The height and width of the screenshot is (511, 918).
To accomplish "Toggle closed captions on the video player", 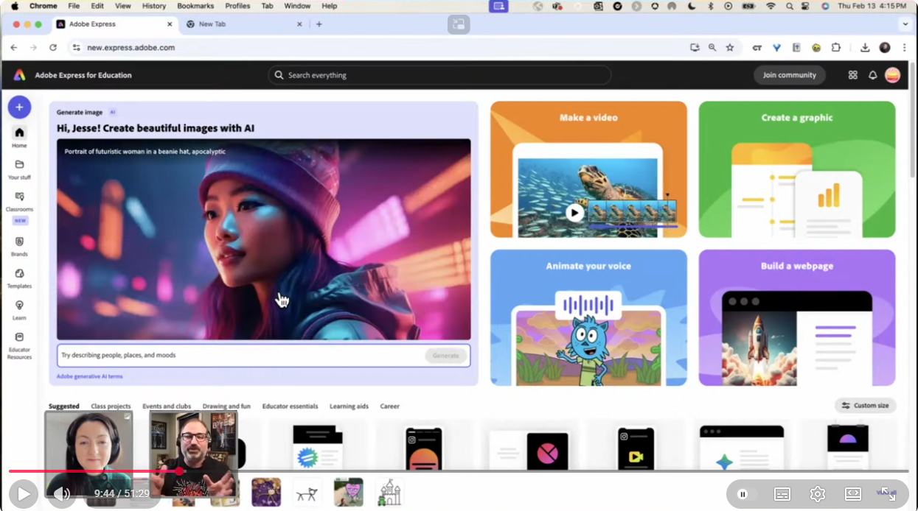I will [x=782, y=493].
